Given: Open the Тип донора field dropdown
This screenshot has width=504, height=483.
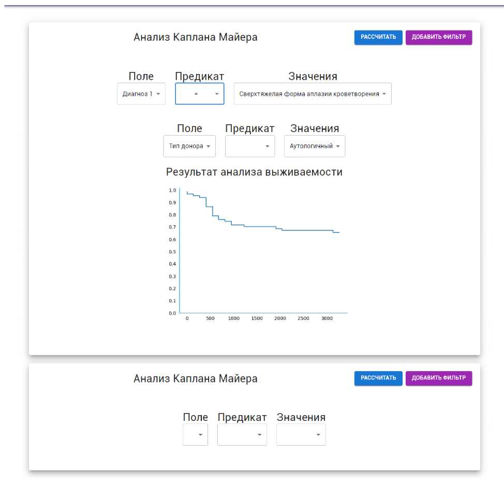Looking at the screenshot, I should pyautogui.click(x=189, y=147).
